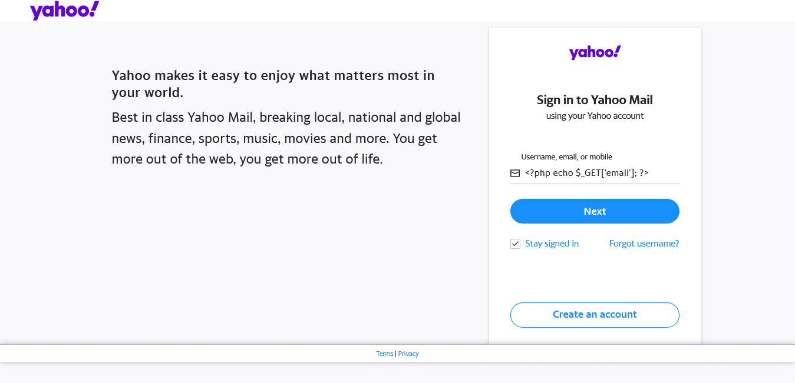Click the envelope icon beside the username field

pos(514,172)
